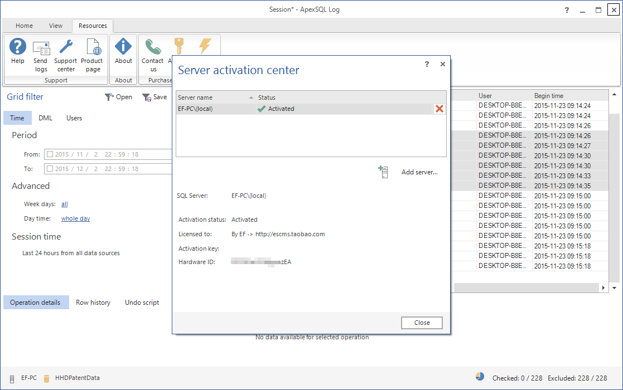Click the From date field
The width and height of the screenshot is (623, 390).
click(x=109, y=154)
